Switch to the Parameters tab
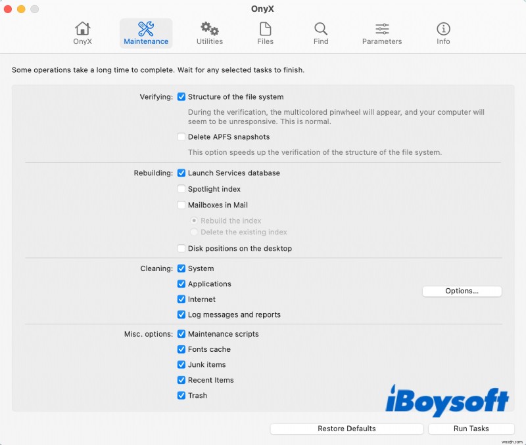Image resolution: width=526 pixels, height=445 pixels. (381, 29)
